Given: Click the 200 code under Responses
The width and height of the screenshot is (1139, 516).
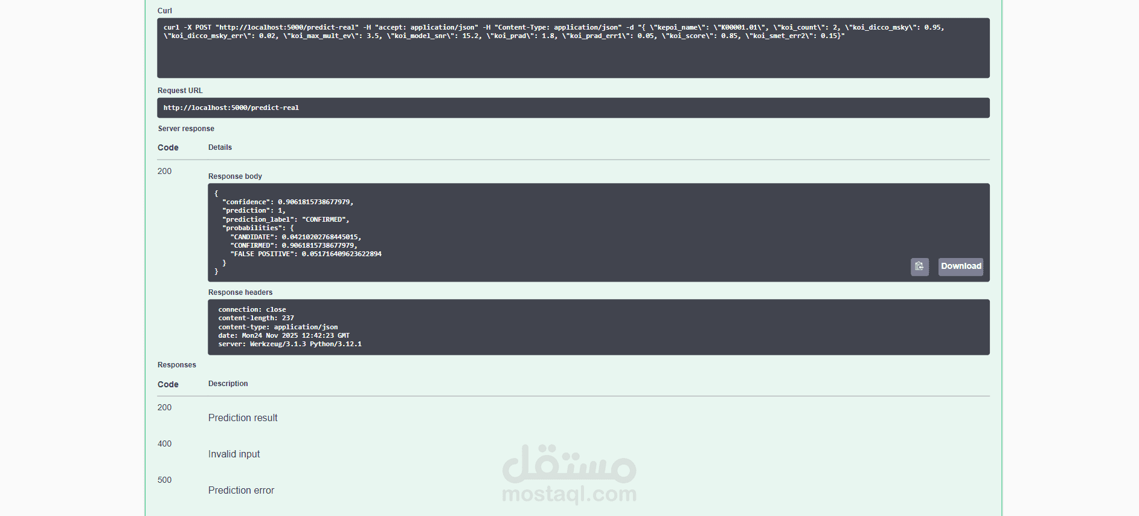Looking at the screenshot, I should click(164, 407).
